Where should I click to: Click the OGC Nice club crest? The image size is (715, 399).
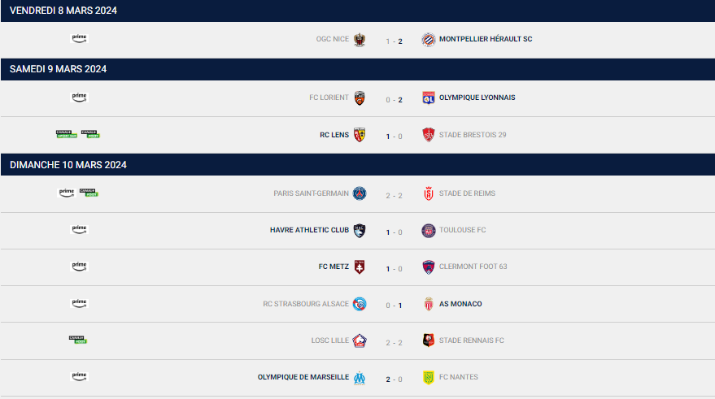click(x=360, y=40)
